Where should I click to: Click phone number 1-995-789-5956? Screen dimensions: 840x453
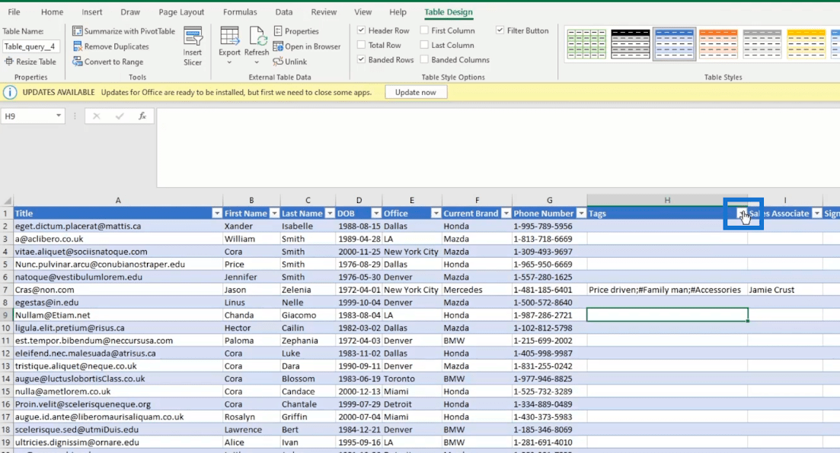[549, 226]
